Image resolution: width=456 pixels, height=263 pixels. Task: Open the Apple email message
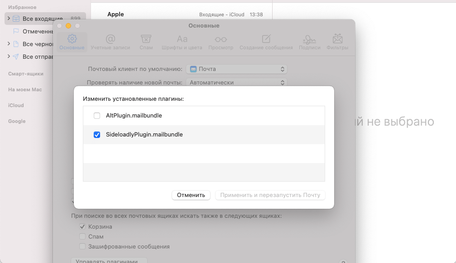tap(181, 14)
